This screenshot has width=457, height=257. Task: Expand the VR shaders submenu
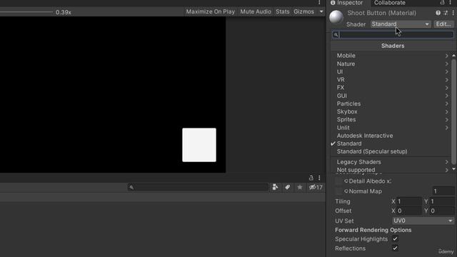tap(392, 79)
